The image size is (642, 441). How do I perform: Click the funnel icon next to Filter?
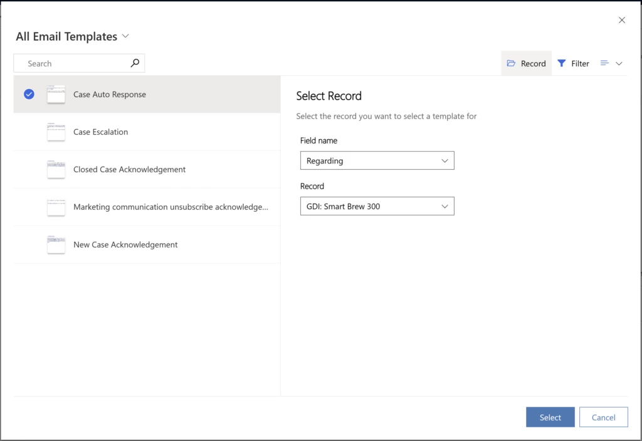(x=561, y=63)
